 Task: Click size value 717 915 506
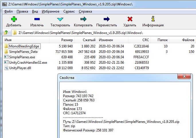(x=64, y=52)
